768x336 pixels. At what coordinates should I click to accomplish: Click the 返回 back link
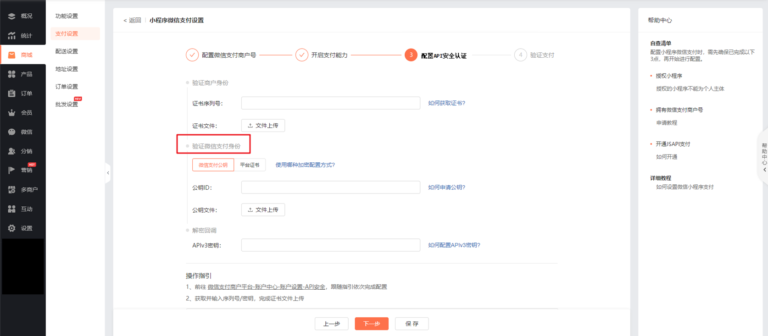(132, 20)
